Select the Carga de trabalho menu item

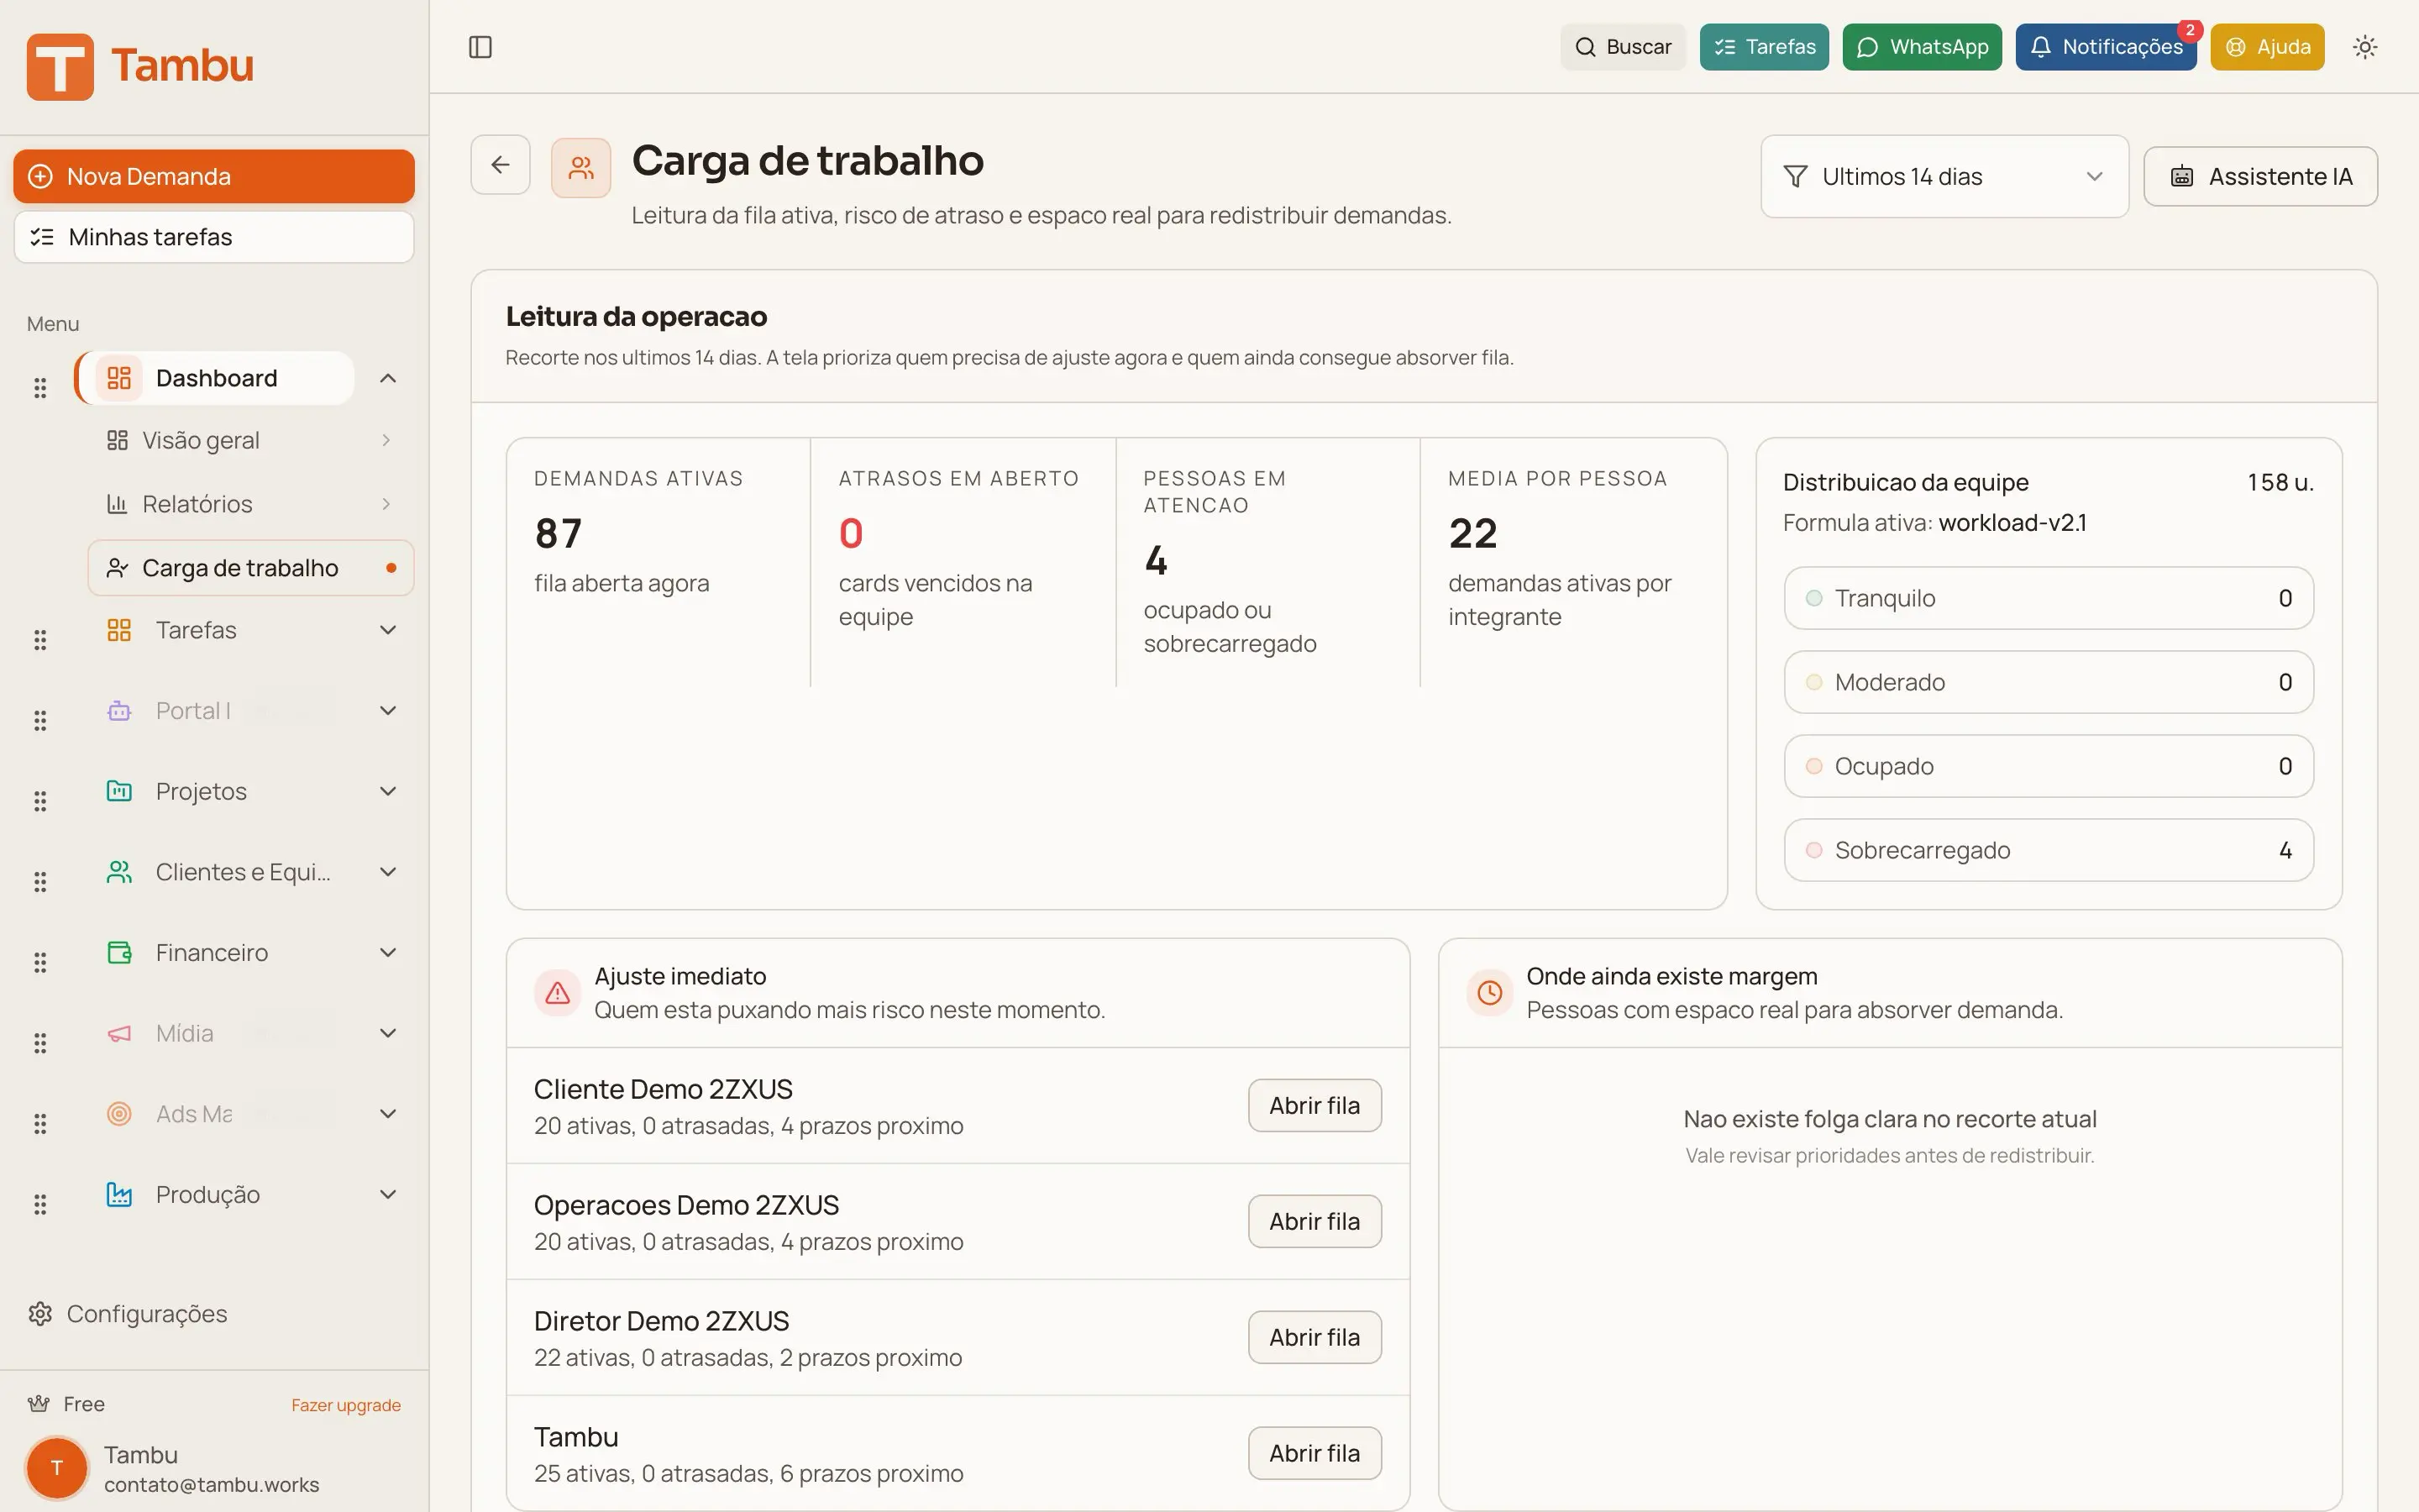tap(240, 567)
